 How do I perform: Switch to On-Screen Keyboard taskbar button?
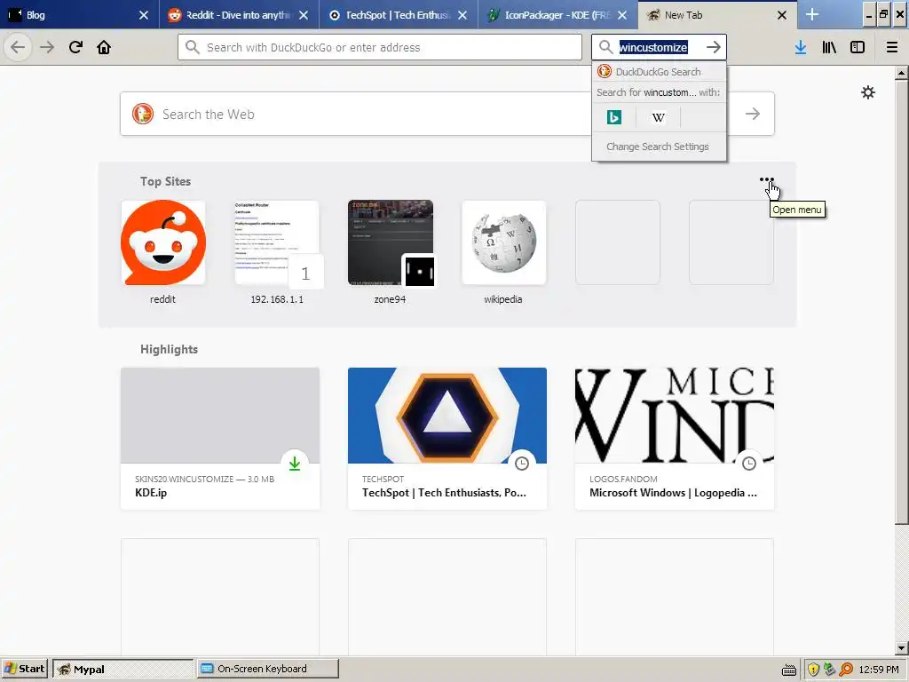click(267, 669)
